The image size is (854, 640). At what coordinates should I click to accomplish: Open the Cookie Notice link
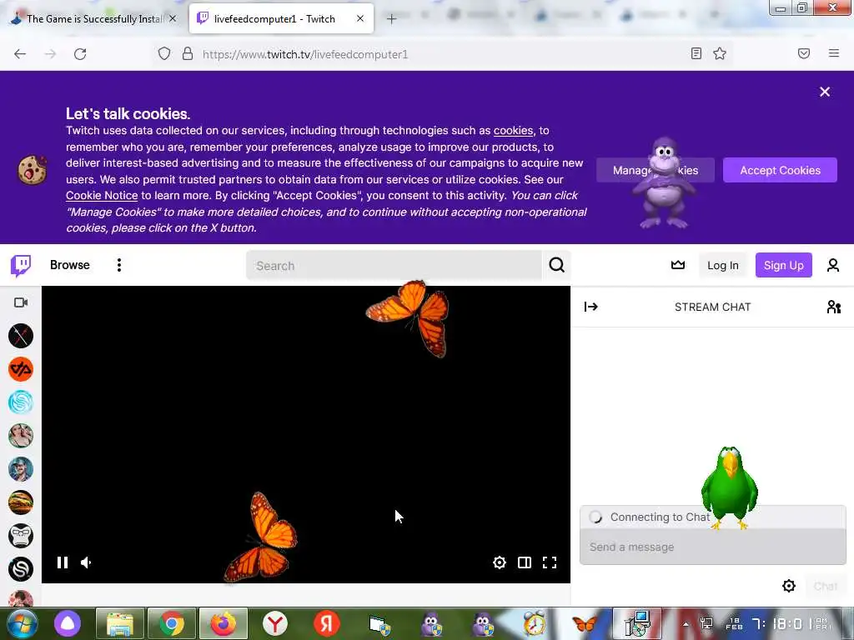102,195
